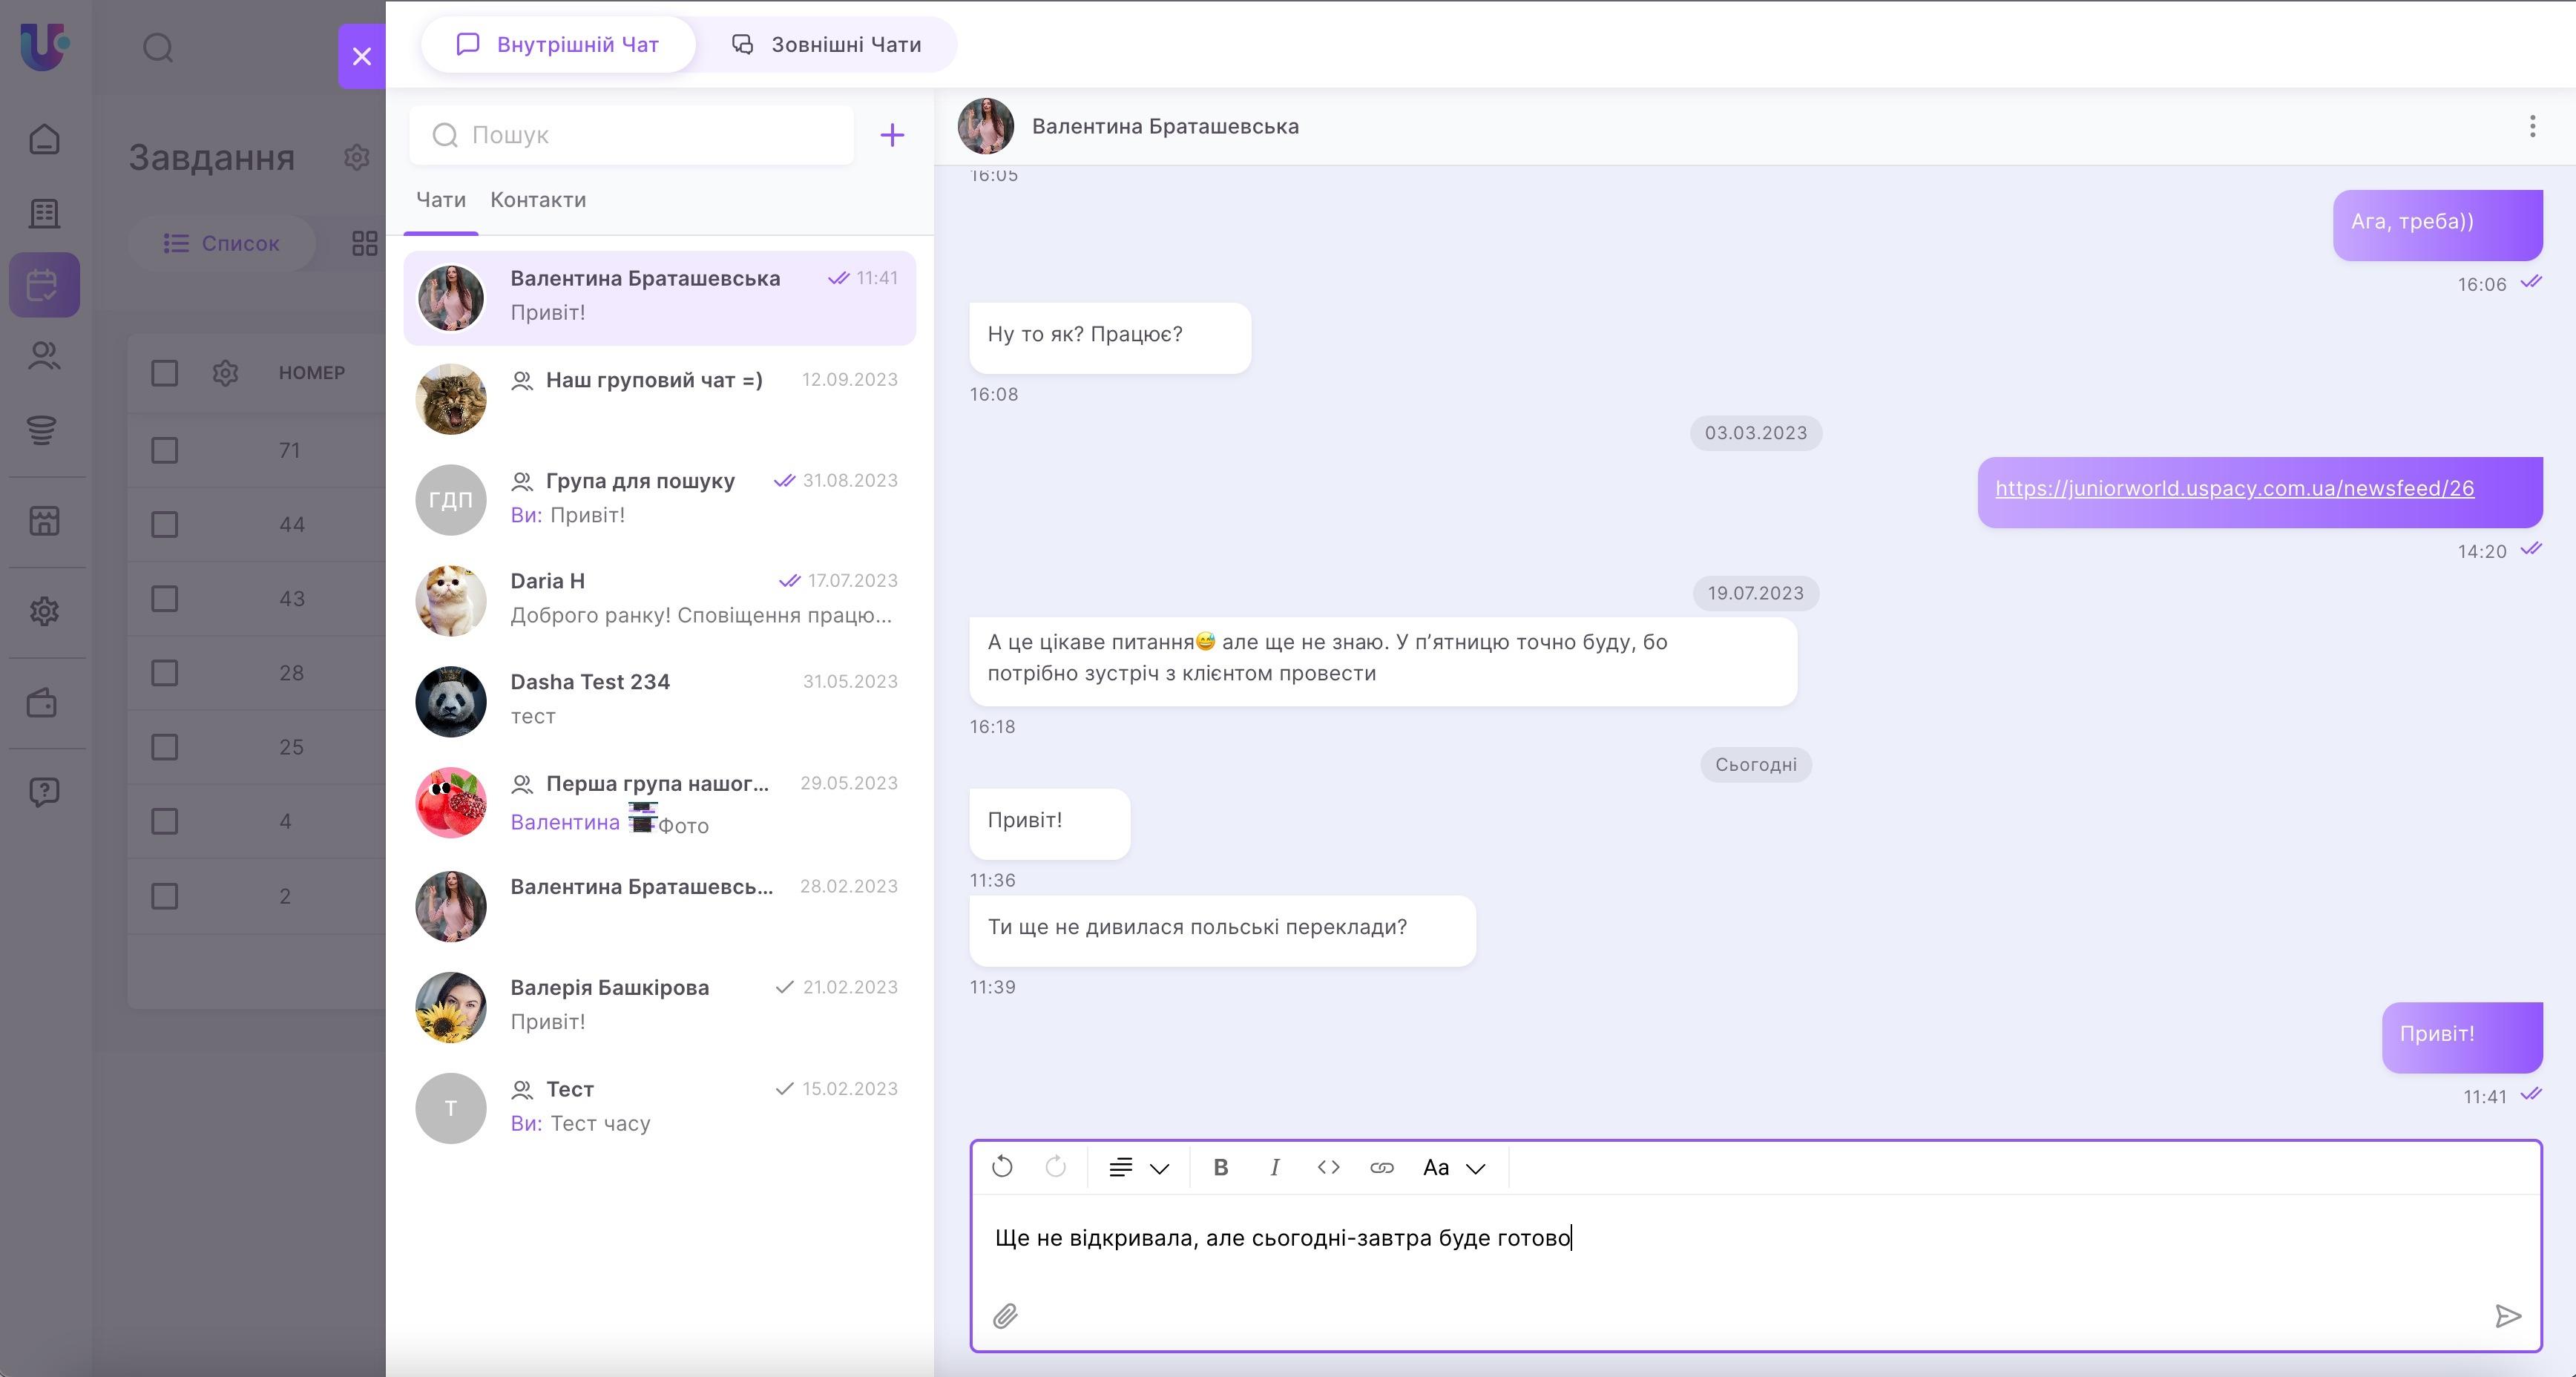The image size is (2576, 1377).
Task: Undo last edit in message editor
Action: click(x=1002, y=1167)
